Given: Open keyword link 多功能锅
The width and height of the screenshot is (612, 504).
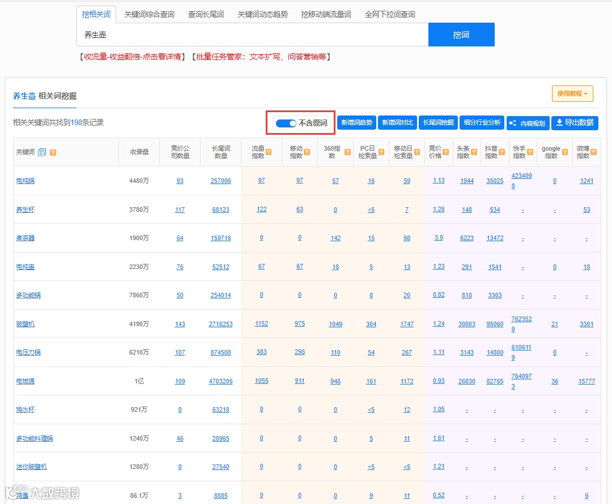Looking at the screenshot, I should tap(28, 295).
